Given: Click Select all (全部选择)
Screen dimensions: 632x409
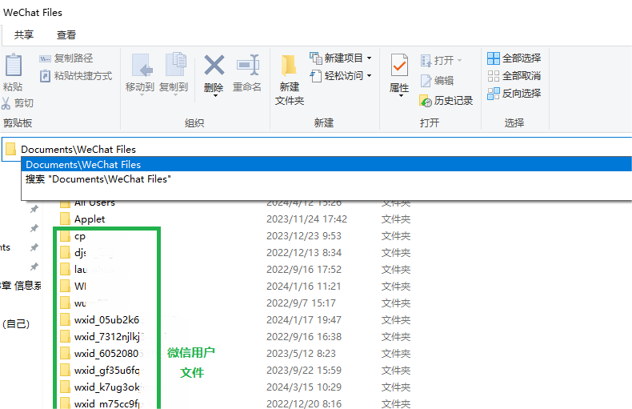Looking at the screenshot, I should coord(514,58).
